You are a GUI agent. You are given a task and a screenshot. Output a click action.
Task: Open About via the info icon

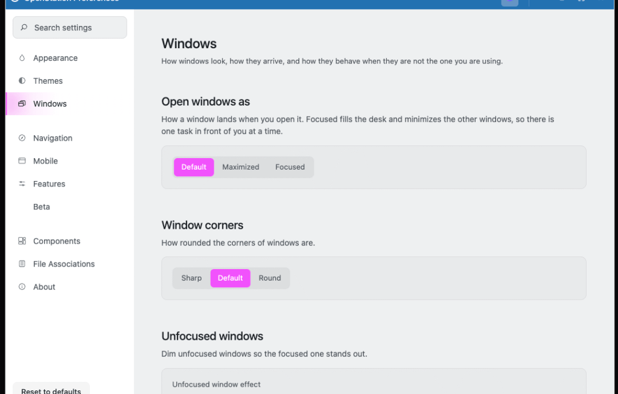click(22, 287)
